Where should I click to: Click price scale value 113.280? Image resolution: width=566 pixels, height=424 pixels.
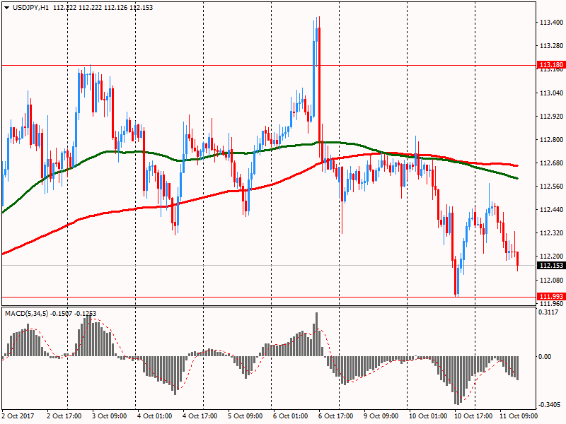[x=551, y=46]
